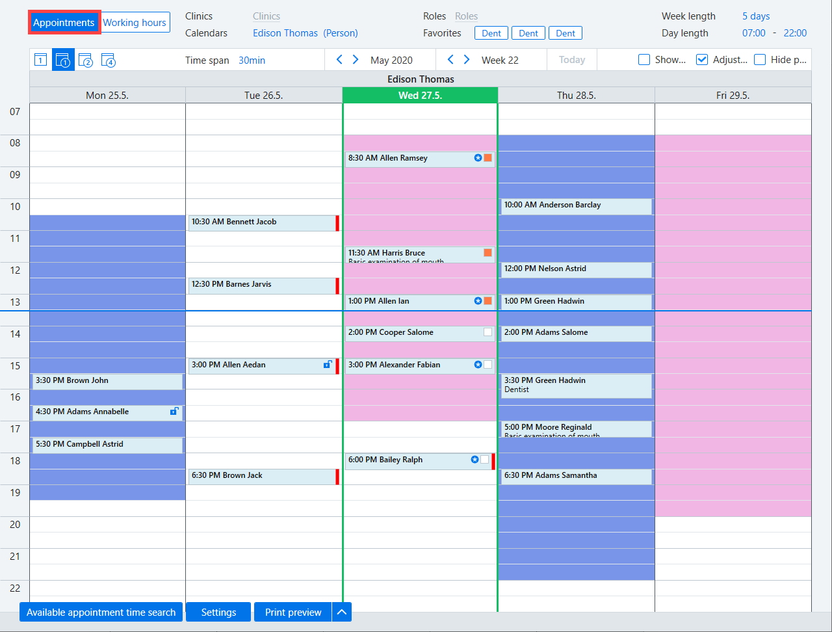Enable the Hide p... checkbox
Screen dimensions: 832x632
click(x=760, y=60)
